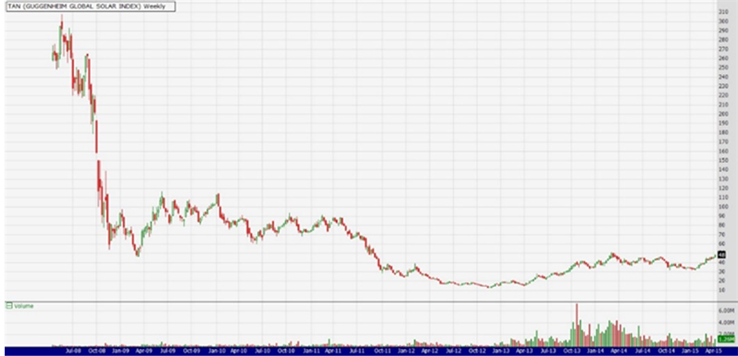Click the 200 level on the price axis
The image size is (738, 356).
722,114
